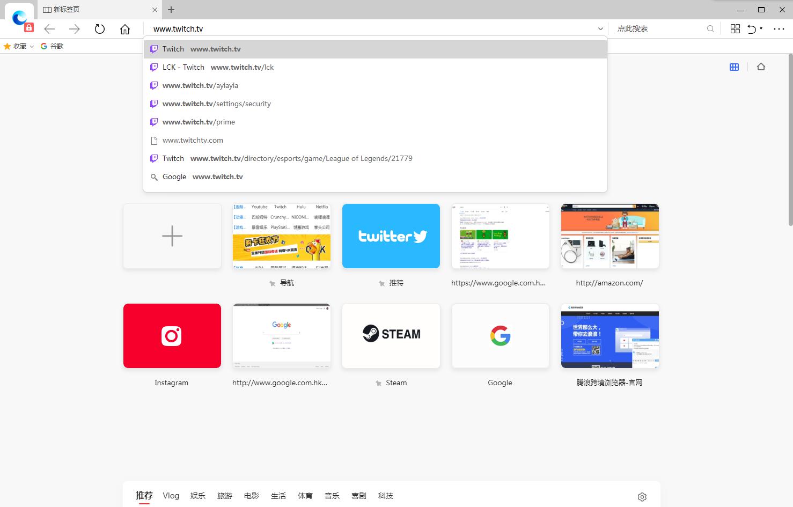Image resolution: width=793 pixels, height=507 pixels.
Task: Click Youtube link in the 导航 tile
Action: [x=260, y=207]
